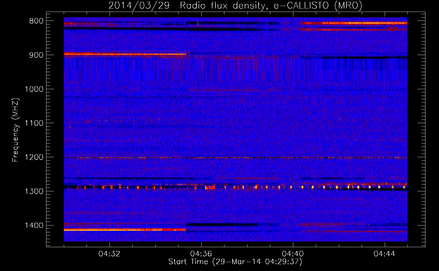Click the 1100 frequency tick label
Viewport: 439px width, 271px height.
pyautogui.click(x=34, y=123)
